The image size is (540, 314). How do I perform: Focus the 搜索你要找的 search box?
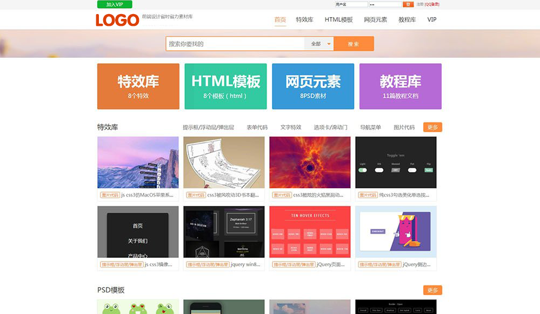tap(235, 44)
